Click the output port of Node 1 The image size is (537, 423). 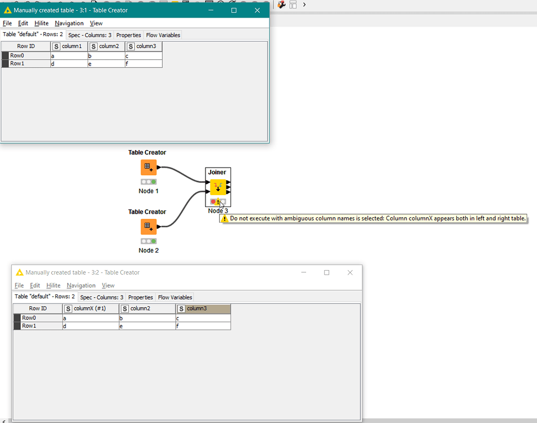tap(159, 167)
